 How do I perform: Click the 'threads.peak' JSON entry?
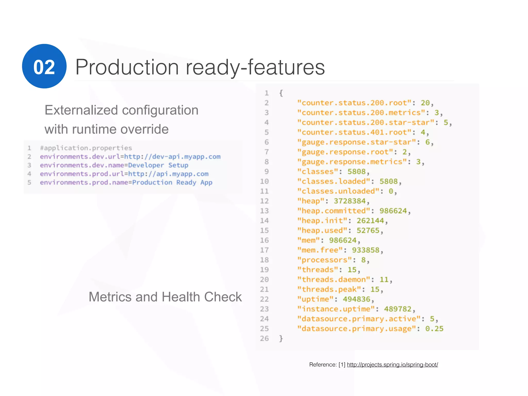pos(340,289)
